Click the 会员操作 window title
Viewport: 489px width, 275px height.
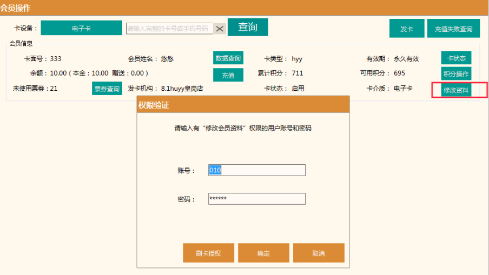(15, 8)
